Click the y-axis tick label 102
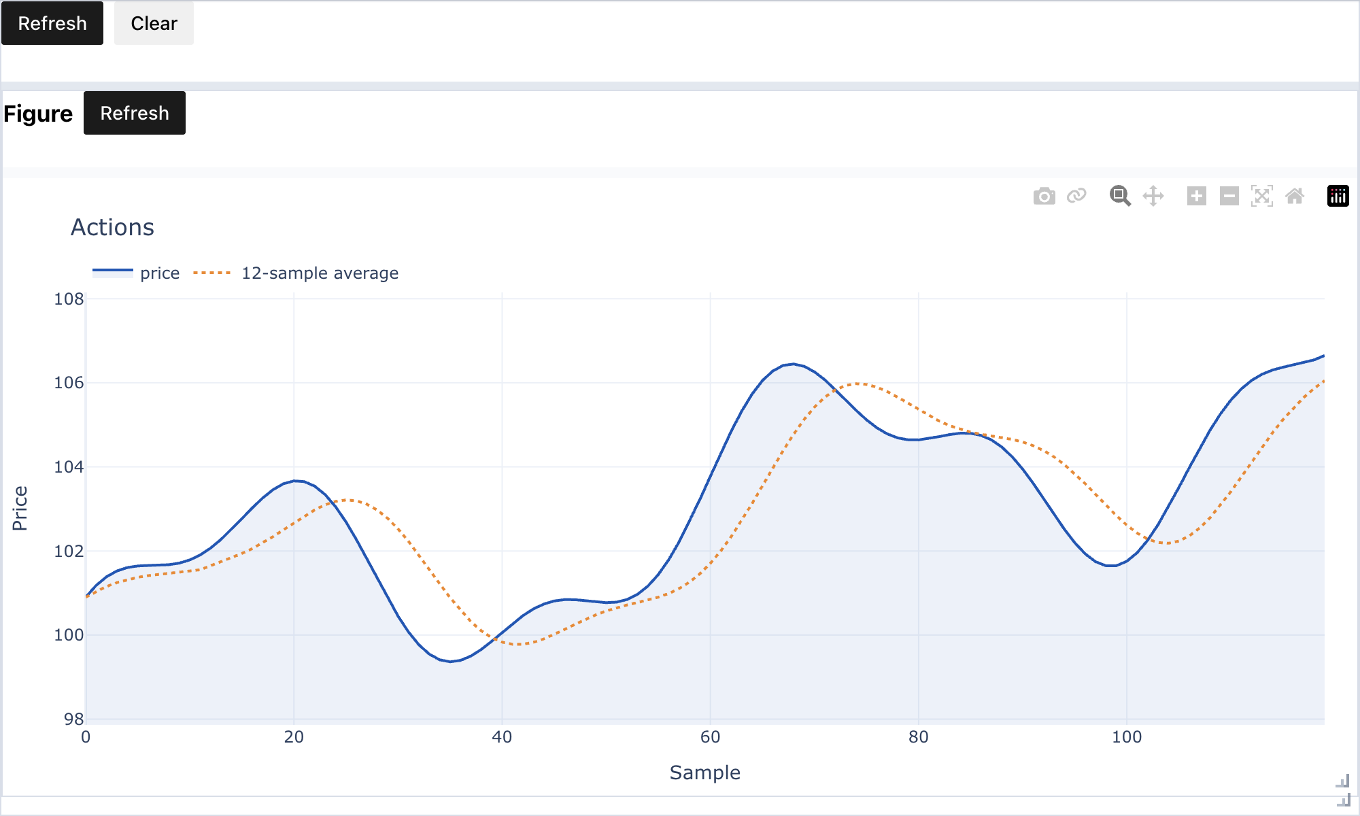This screenshot has width=1360, height=816. tap(69, 551)
